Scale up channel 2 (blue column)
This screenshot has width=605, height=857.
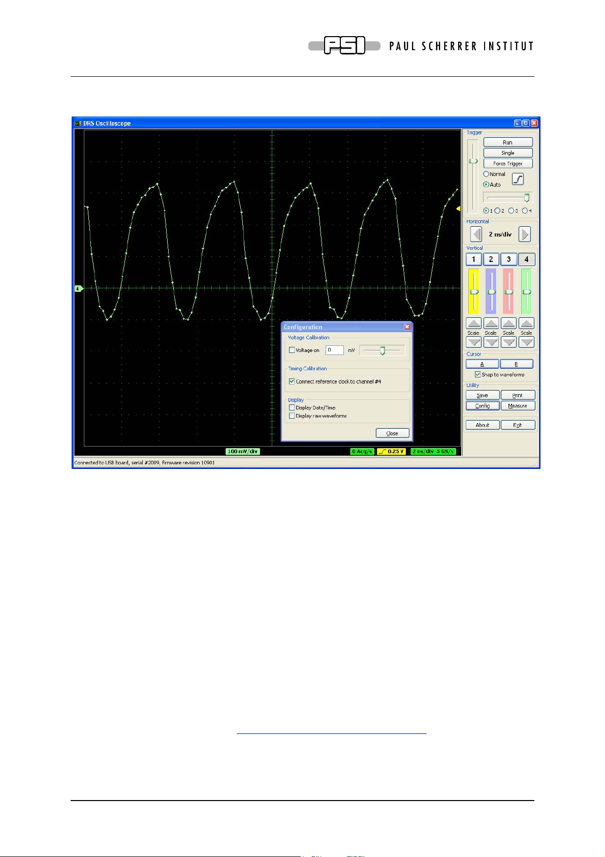[491, 323]
